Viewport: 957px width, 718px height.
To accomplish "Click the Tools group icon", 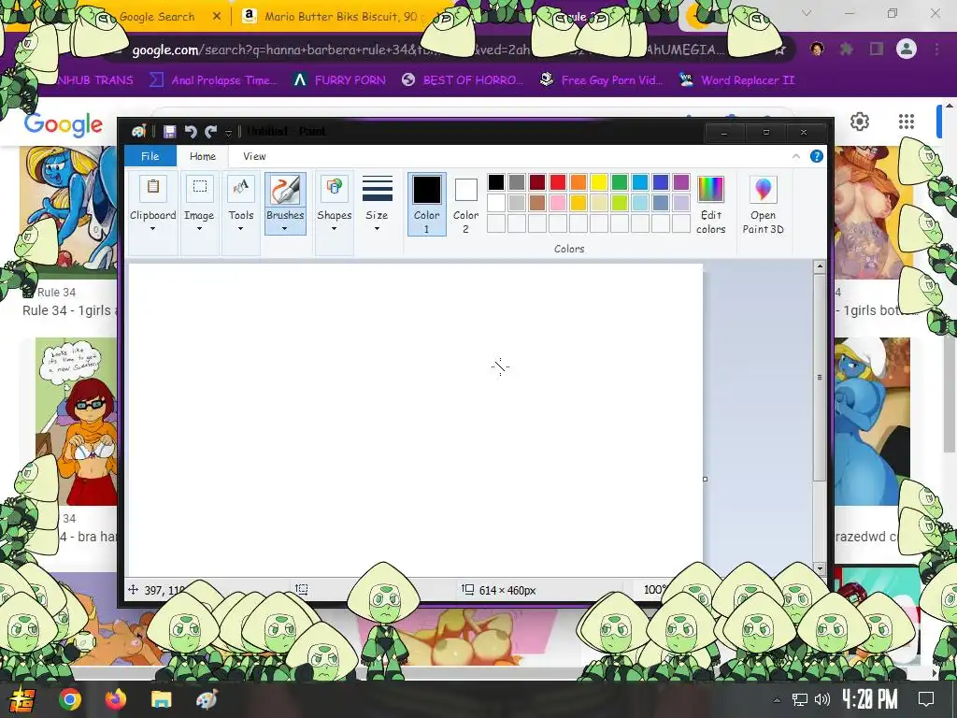I will pyautogui.click(x=241, y=187).
